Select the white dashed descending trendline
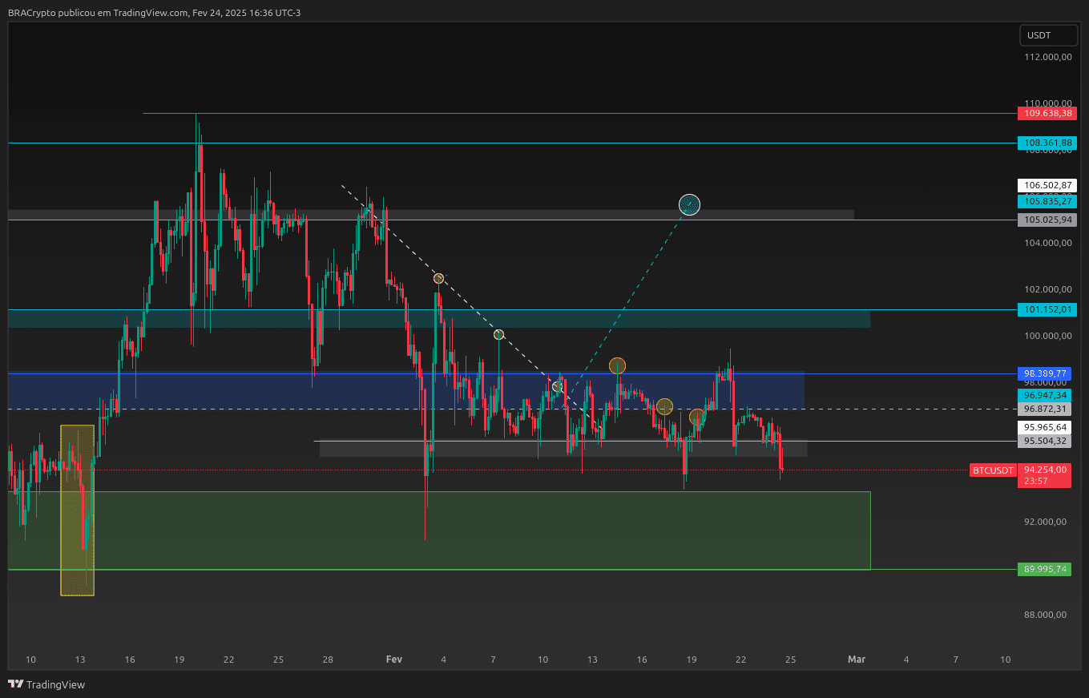1089x698 pixels. [473, 308]
